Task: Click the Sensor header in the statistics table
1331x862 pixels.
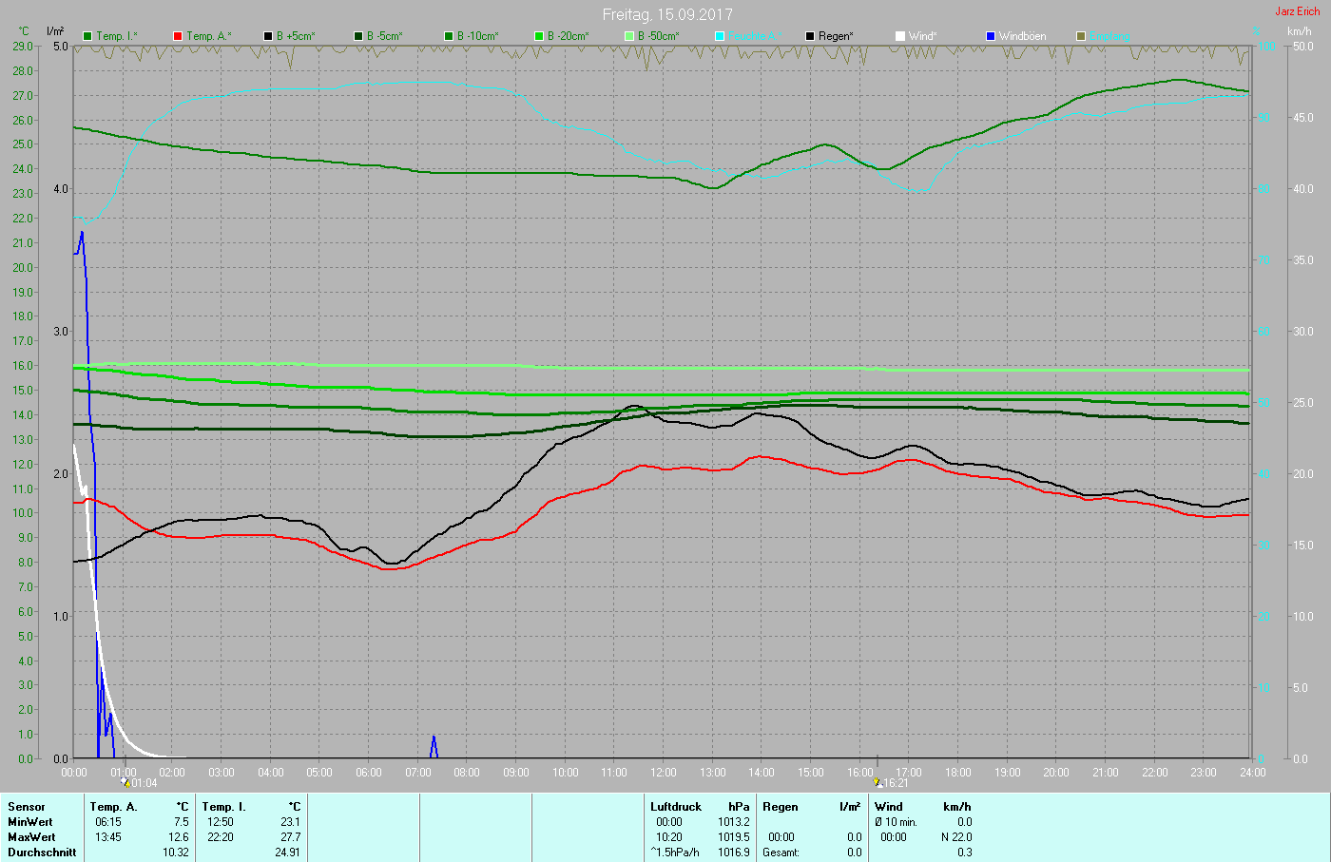Action: click(27, 807)
